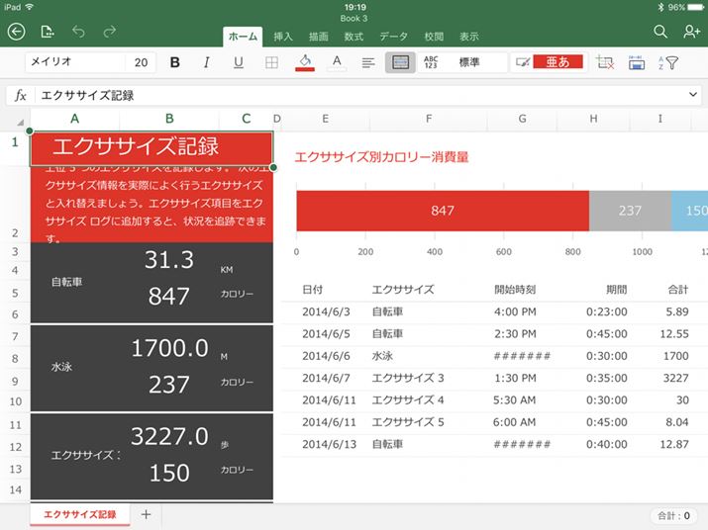Open the cell format size icon
Image resolution: width=708 pixels, height=530 pixels.
[x=636, y=62]
